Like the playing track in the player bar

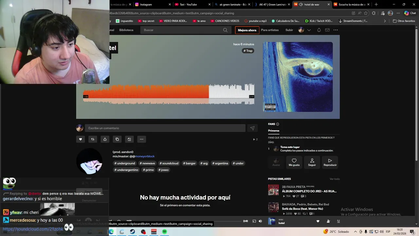coord(318,222)
